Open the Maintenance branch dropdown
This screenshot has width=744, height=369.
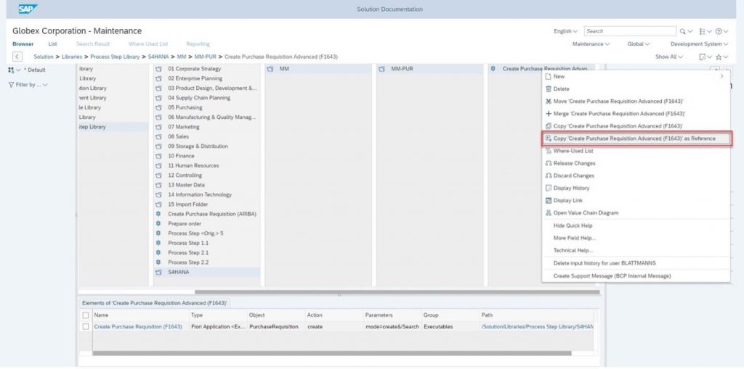[591, 44]
